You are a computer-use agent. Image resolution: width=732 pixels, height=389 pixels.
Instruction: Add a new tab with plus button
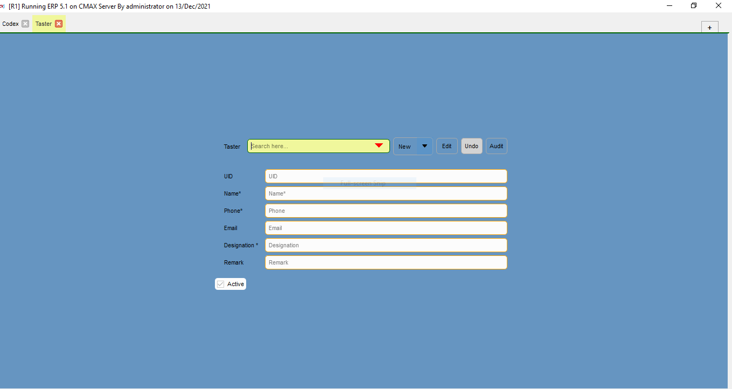pos(709,27)
